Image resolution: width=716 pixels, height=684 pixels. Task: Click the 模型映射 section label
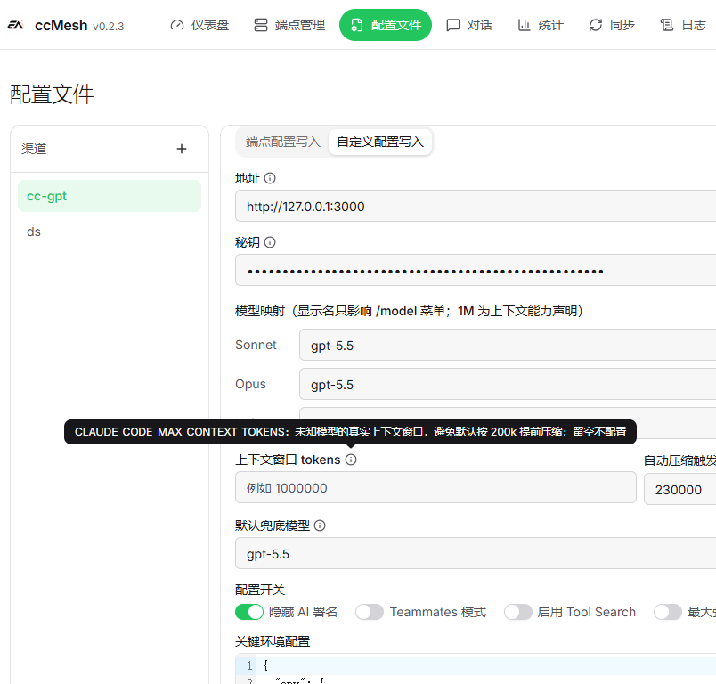(x=409, y=311)
